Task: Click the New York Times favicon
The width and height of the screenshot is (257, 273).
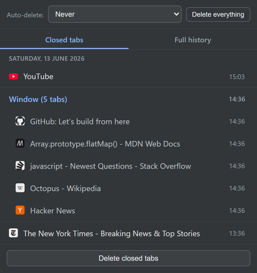Action: 13,233
